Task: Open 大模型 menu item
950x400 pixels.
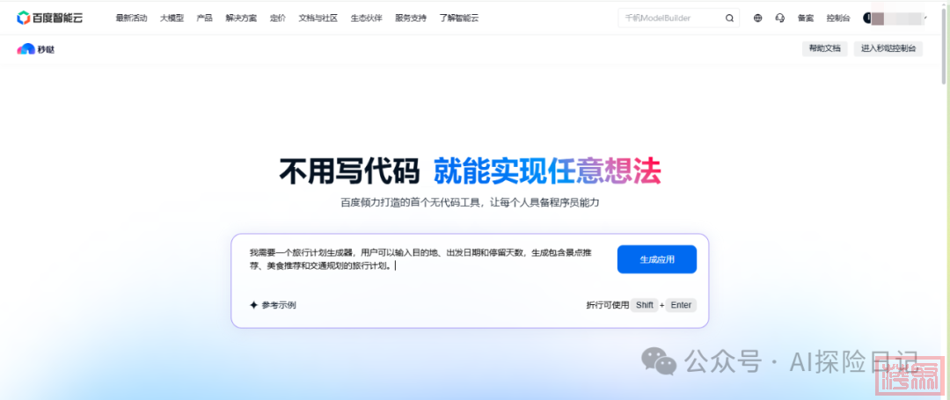Action: 172,18
